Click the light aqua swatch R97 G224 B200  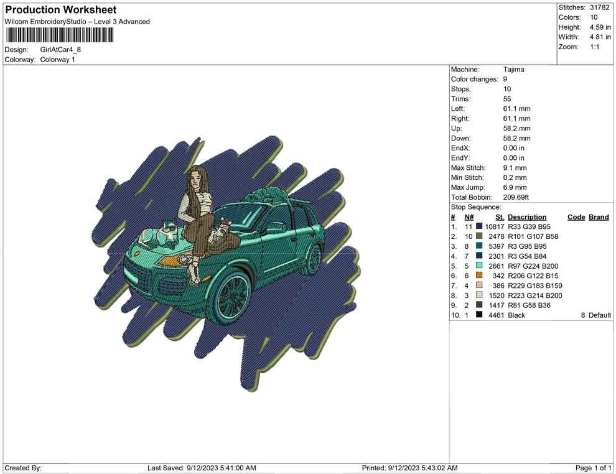(x=479, y=266)
